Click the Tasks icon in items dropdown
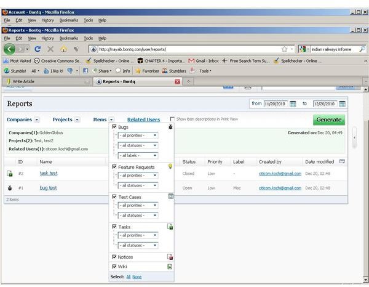The height and width of the screenshot is (287, 369). pyautogui.click(x=170, y=227)
